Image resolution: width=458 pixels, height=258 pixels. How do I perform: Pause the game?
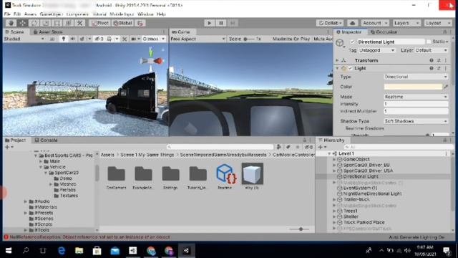[x=221, y=23]
